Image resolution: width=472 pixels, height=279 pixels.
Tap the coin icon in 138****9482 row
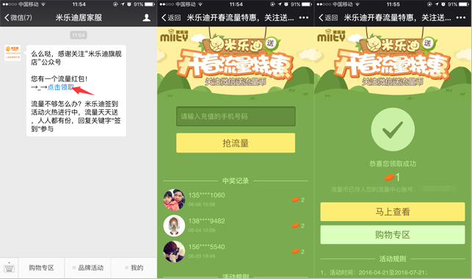click(296, 226)
